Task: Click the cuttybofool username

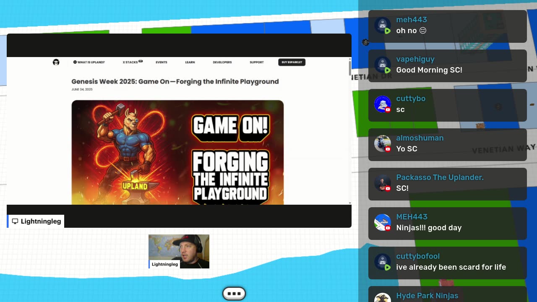Action: point(418,256)
